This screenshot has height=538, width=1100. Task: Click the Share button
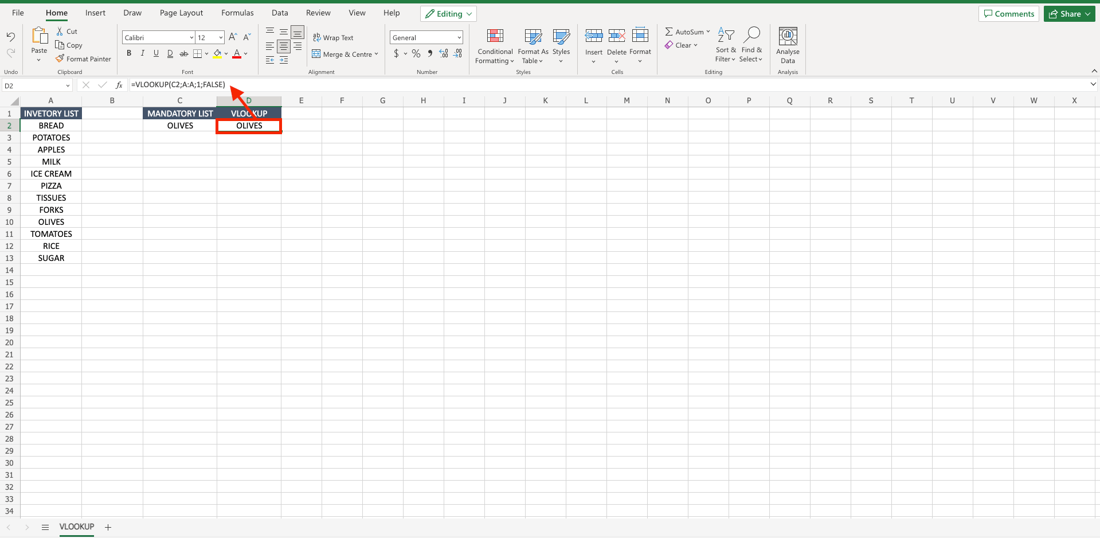(x=1068, y=13)
